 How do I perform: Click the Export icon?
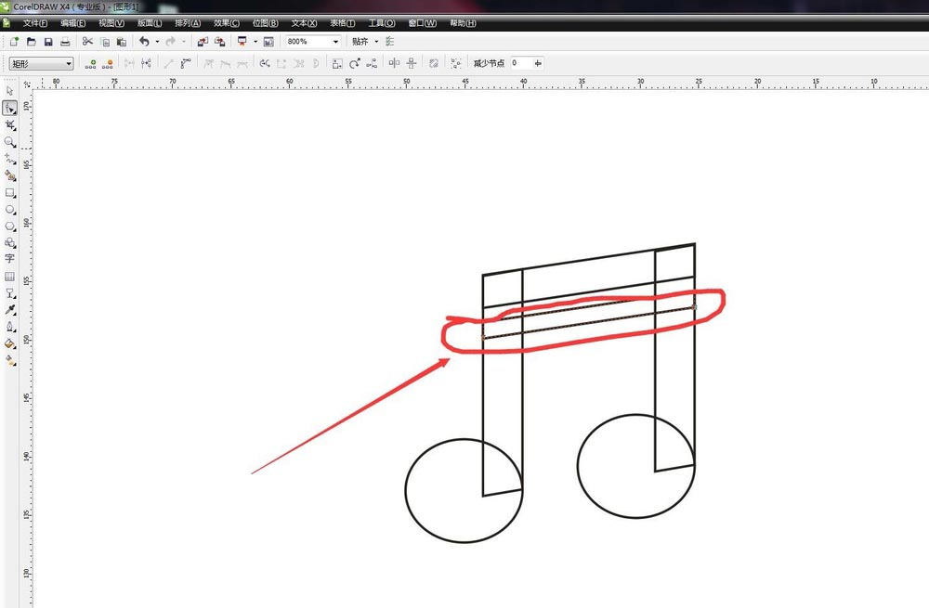220,42
